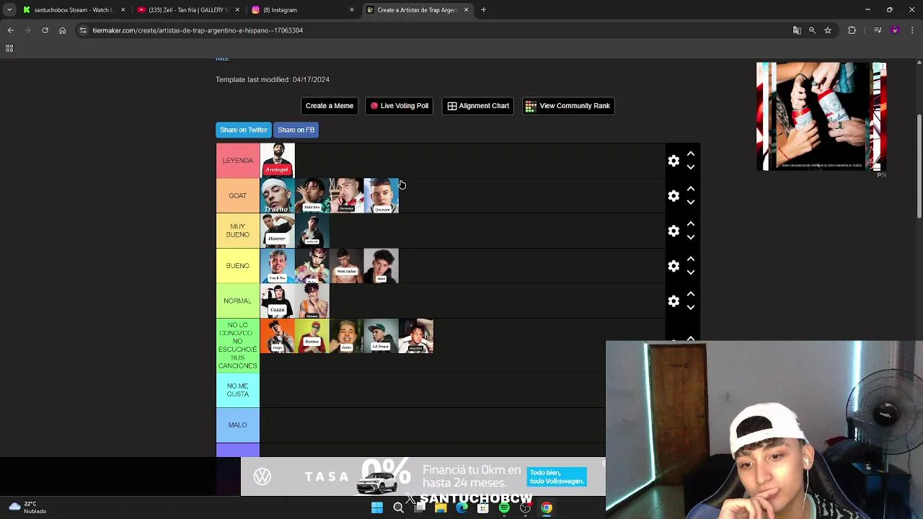Click the NORMAL tier label

click(x=238, y=301)
